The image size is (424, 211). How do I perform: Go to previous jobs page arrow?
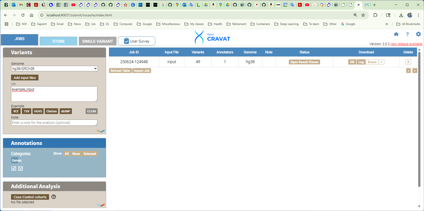pyautogui.click(x=408, y=71)
